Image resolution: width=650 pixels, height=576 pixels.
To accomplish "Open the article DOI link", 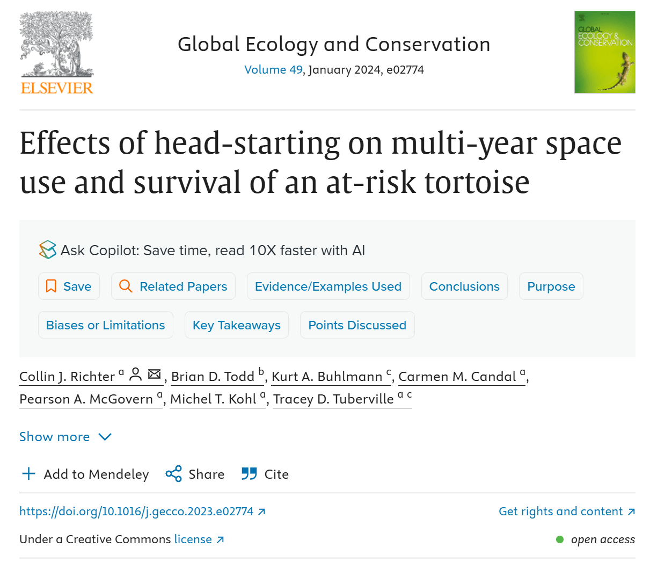I will [x=136, y=512].
